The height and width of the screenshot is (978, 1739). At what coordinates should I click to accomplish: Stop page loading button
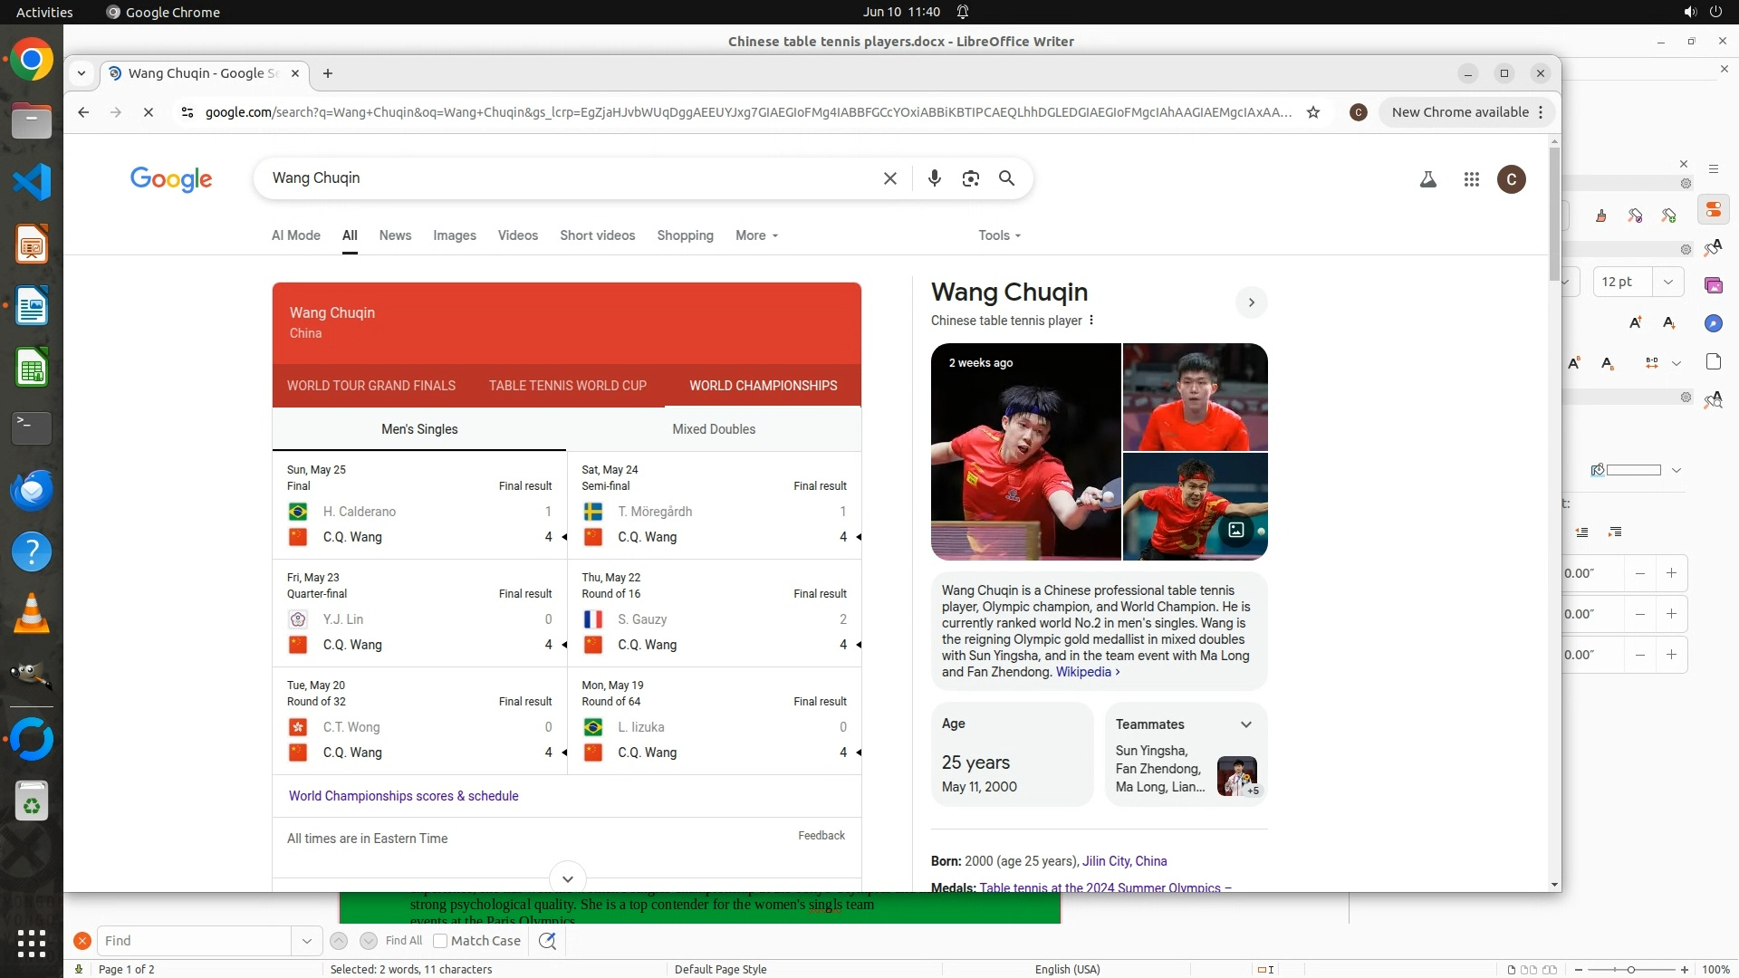[149, 112]
